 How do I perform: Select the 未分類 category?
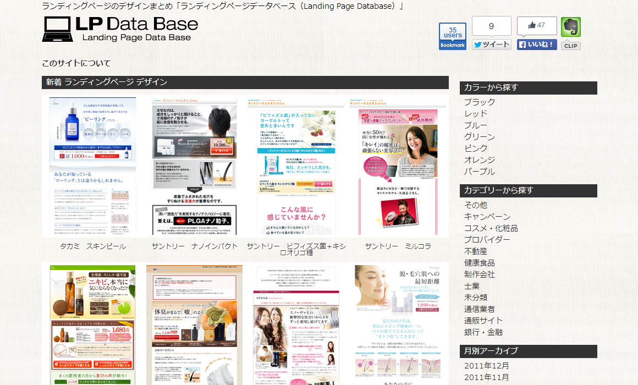coord(476,298)
